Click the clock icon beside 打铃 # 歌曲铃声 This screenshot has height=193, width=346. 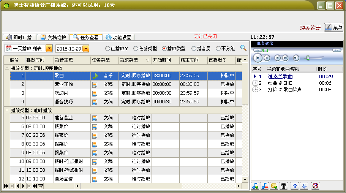tap(255, 89)
